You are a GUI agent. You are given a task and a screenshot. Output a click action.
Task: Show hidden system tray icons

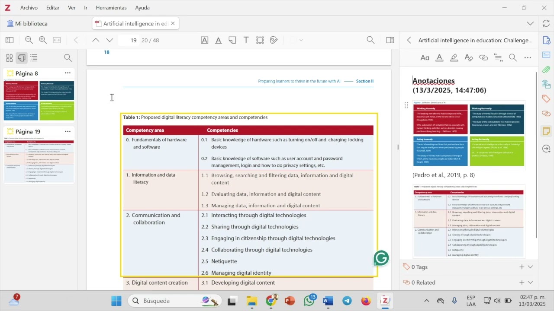pyautogui.click(x=426, y=301)
